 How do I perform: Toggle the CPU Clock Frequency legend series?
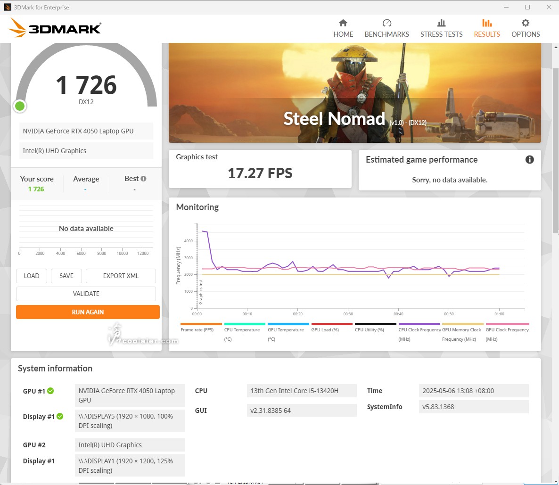(419, 332)
